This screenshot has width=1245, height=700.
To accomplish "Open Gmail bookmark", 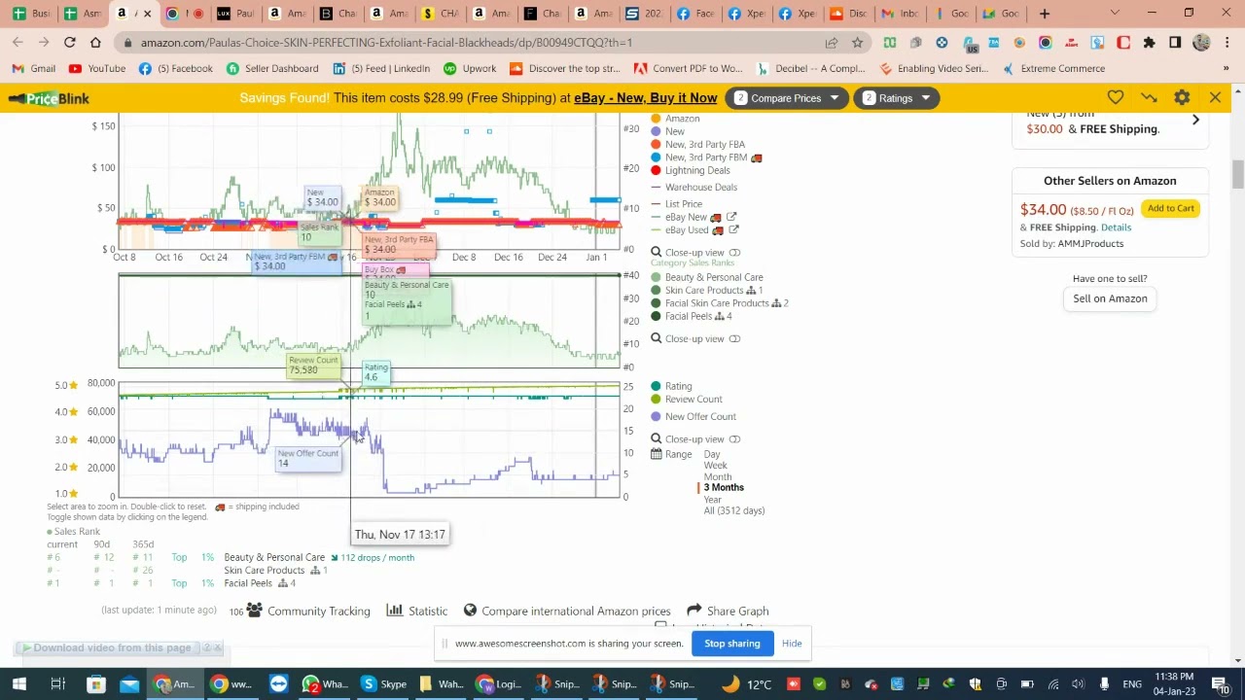I will tap(34, 69).
